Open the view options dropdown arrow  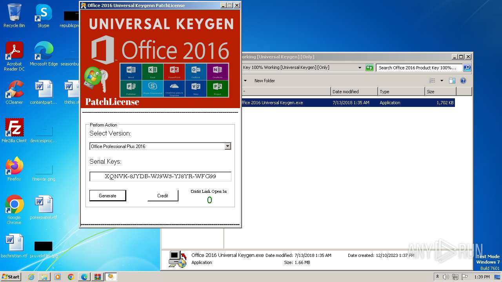click(x=442, y=81)
